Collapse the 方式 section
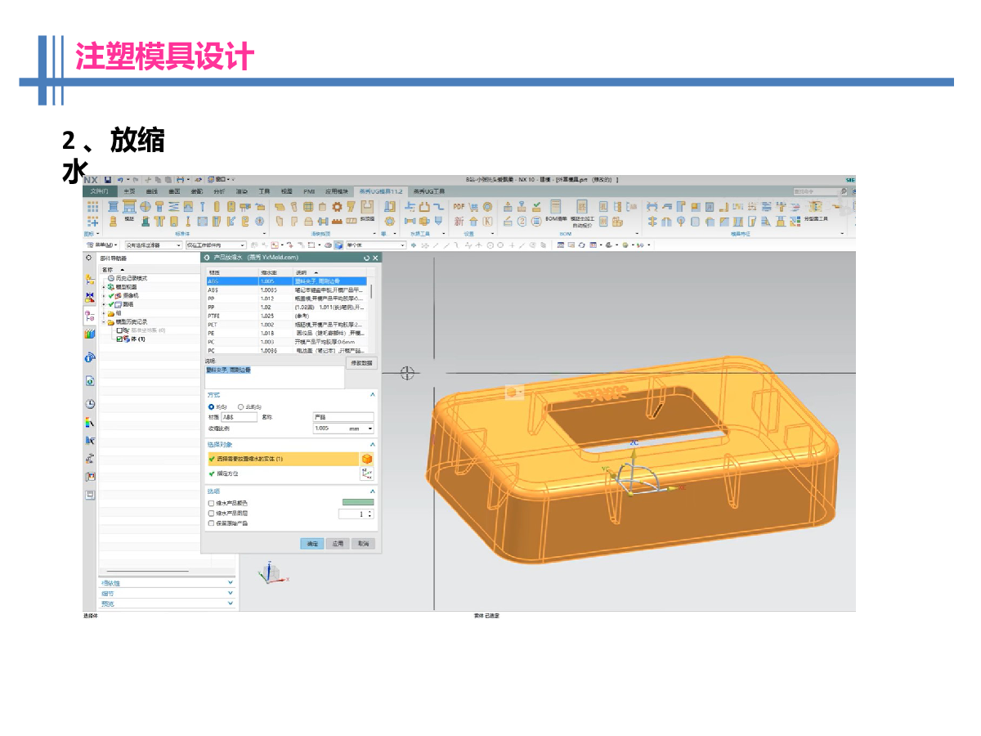Image resolution: width=981 pixels, height=736 pixels. point(373,395)
